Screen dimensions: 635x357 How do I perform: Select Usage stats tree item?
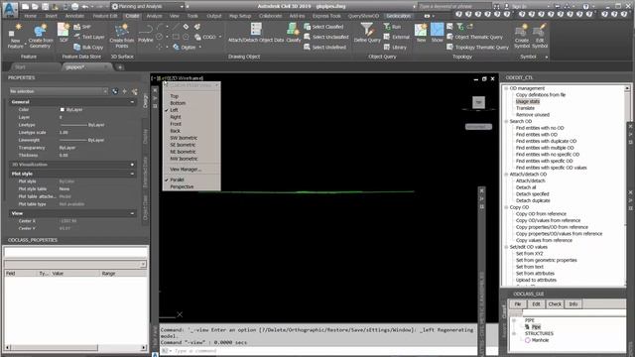point(527,101)
